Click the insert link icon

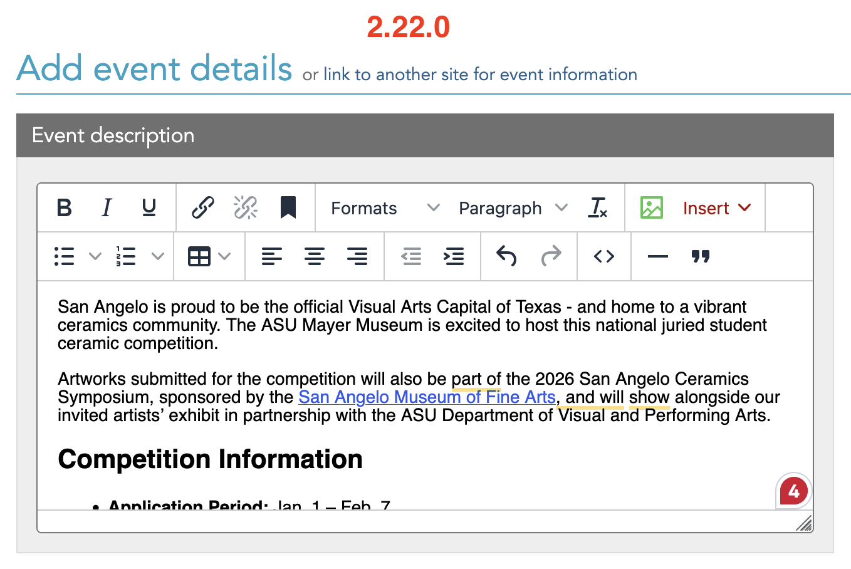203,207
